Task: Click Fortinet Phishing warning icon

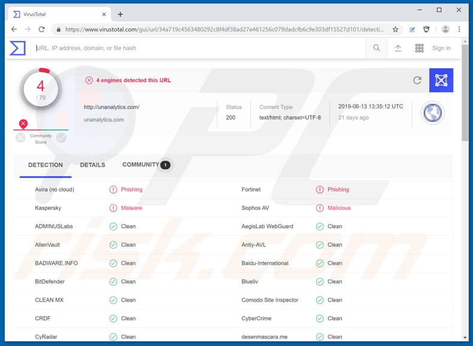Action: point(320,189)
